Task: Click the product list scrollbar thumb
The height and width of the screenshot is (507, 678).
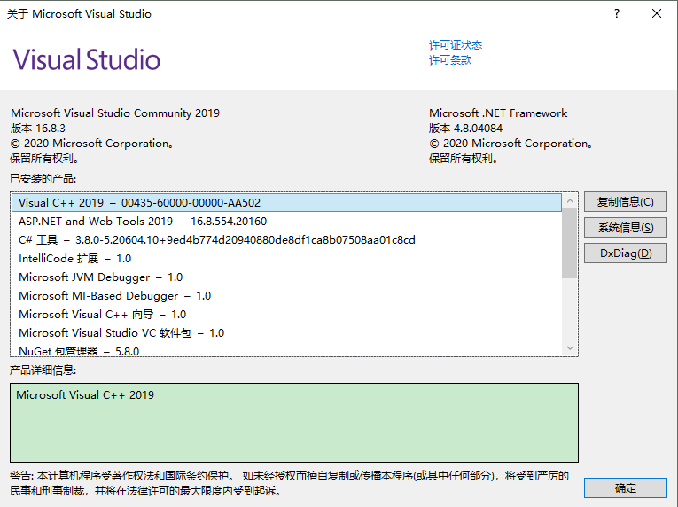Action: (x=570, y=243)
